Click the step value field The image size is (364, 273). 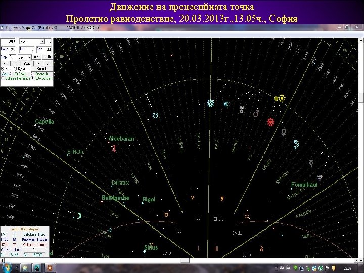[x=12, y=57]
